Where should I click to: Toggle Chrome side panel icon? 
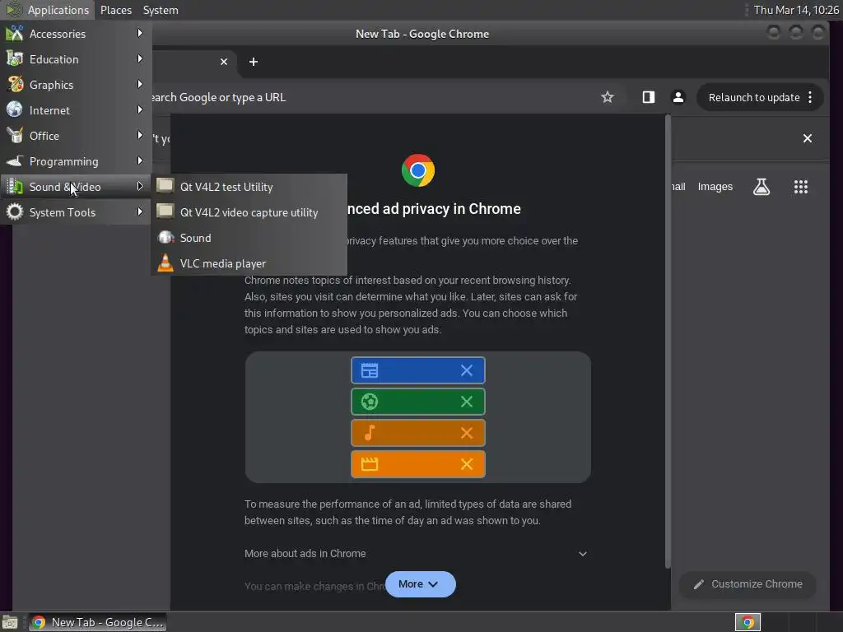(x=649, y=97)
